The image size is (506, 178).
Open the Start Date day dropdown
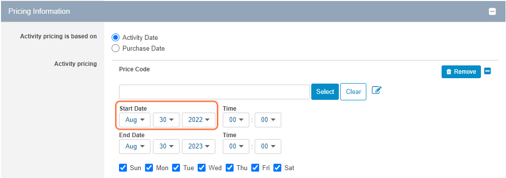coord(166,119)
